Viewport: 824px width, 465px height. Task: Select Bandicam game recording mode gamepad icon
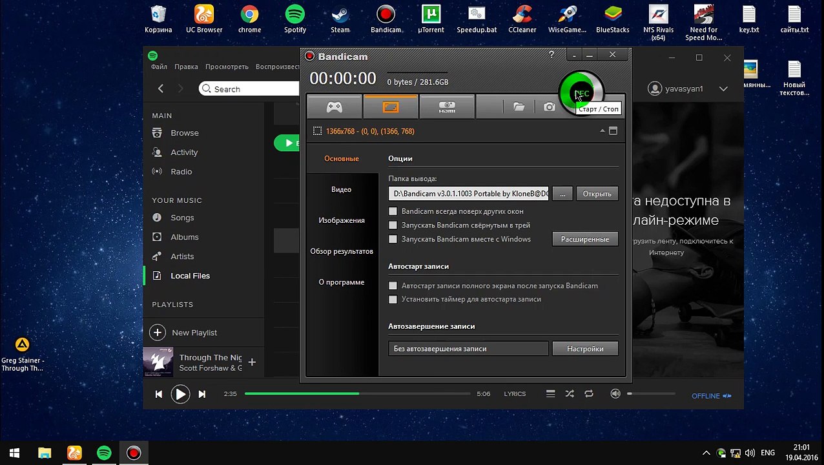(335, 107)
